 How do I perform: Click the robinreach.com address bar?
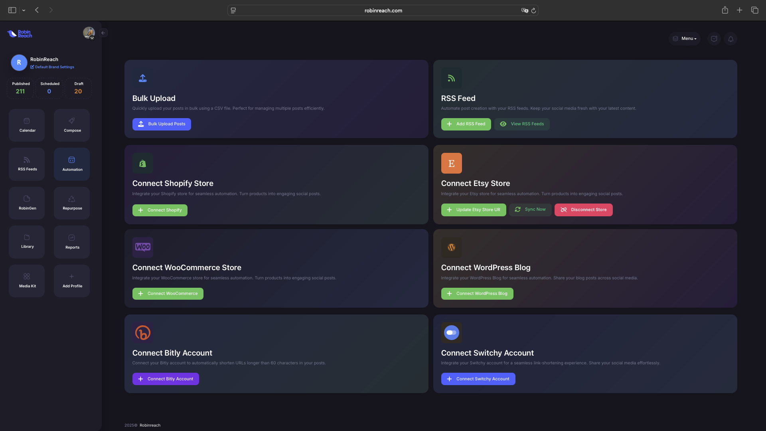383,10
